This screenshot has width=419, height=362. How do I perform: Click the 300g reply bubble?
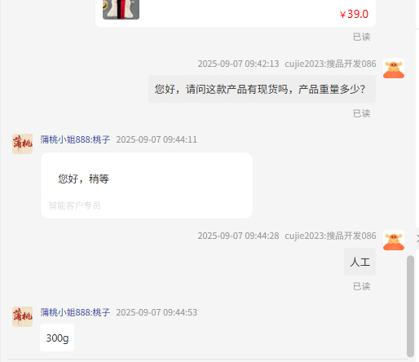57,338
